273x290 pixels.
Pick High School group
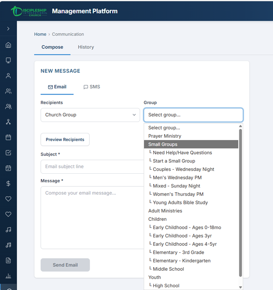pos(191,286)
